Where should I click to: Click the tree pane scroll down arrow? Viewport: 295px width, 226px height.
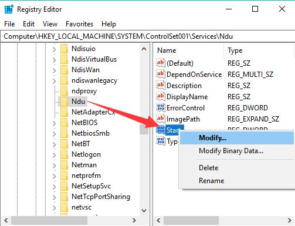pyautogui.click(x=144, y=211)
